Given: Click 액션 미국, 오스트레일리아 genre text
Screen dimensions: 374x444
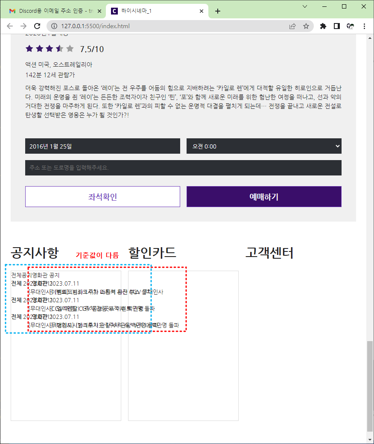Looking at the screenshot, I should point(59,64).
